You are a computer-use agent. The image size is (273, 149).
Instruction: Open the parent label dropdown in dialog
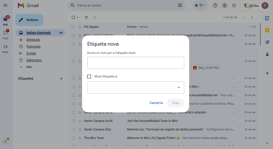tap(136, 87)
